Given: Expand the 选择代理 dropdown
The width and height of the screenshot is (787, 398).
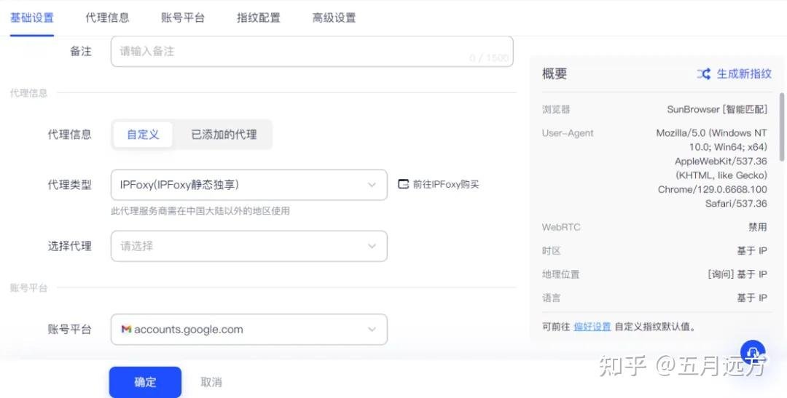Looking at the screenshot, I should (249, 246).
